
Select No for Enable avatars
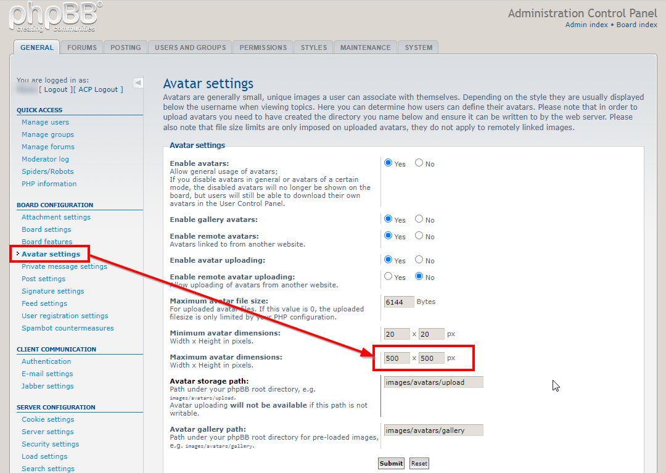(x=419, y=163)
